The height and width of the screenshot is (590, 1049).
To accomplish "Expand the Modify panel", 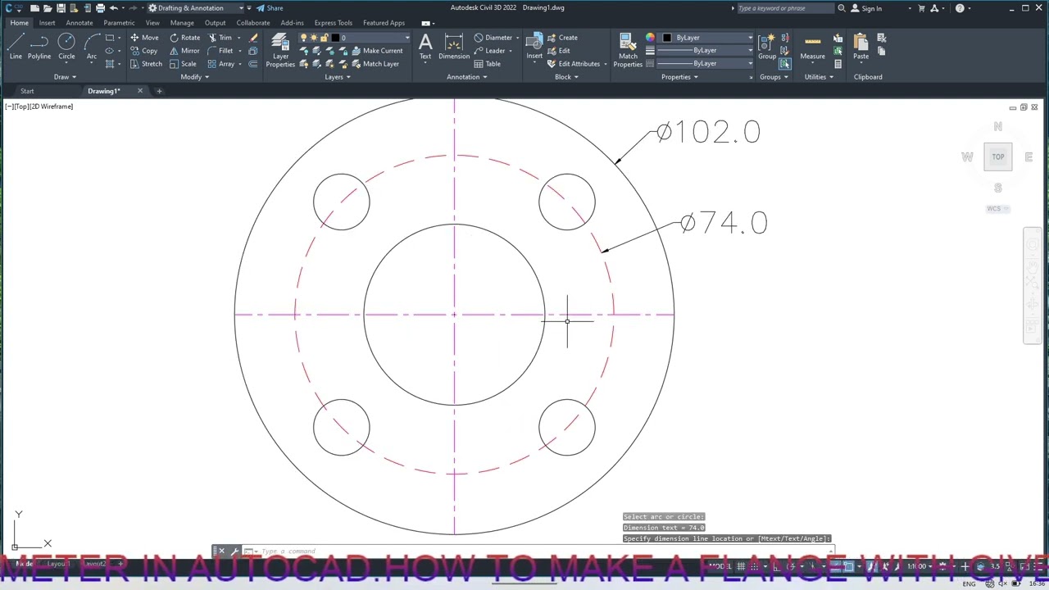I will (x=194, y=77).
